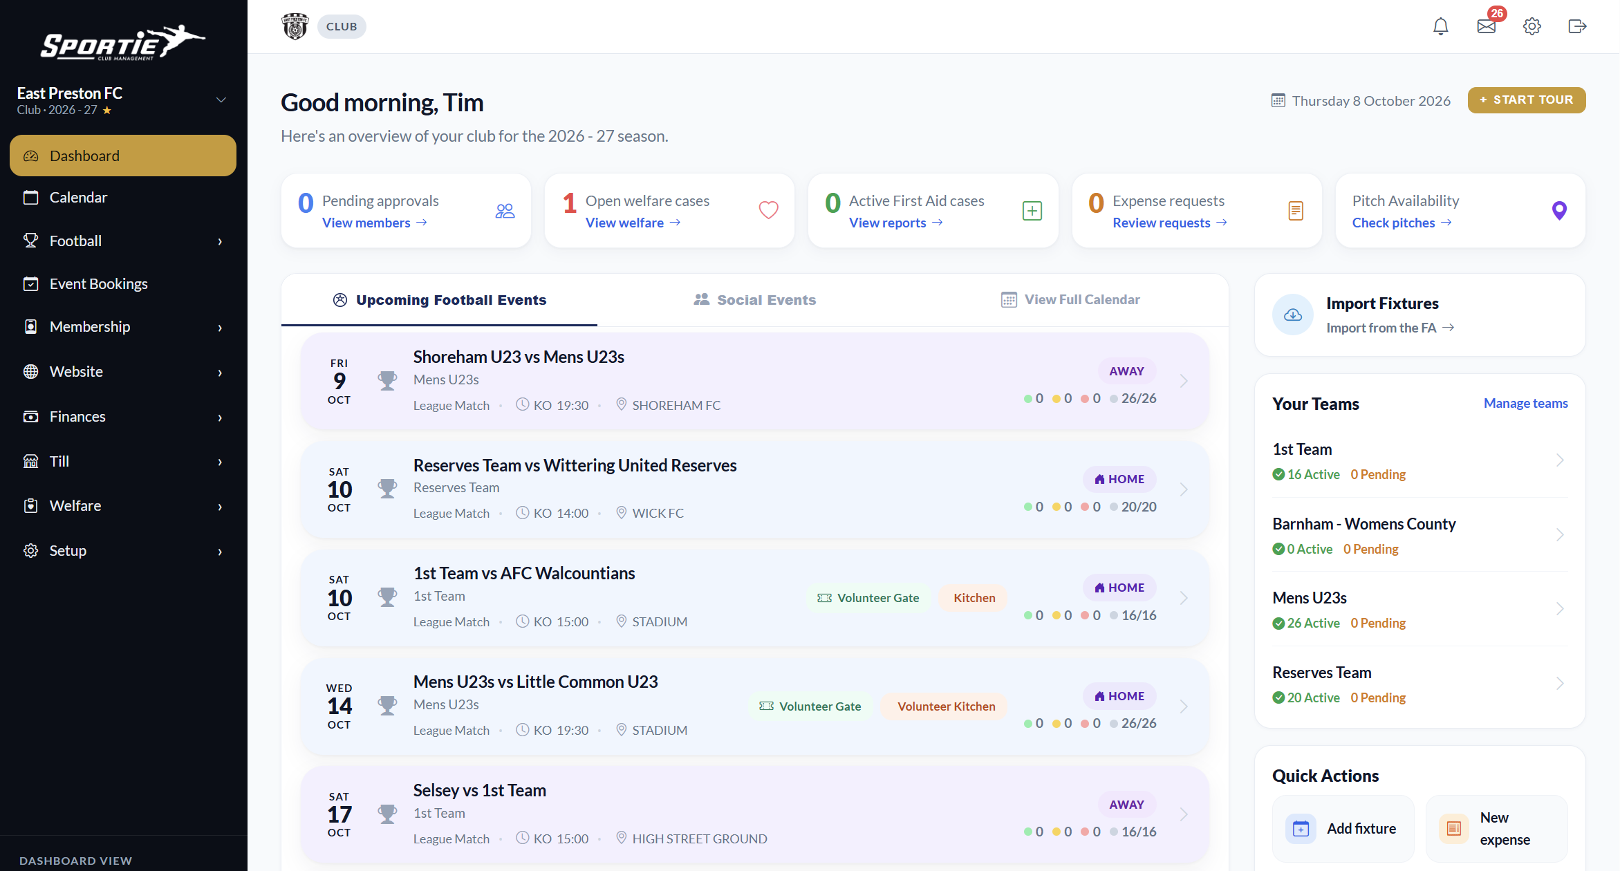Click the Import from the FA link
This screenshot has height=871, width=1620.
click(1390, 328)
